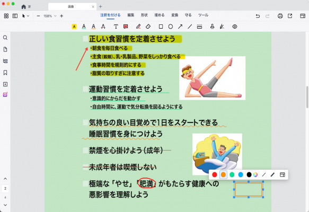The image size is (309, 212).
Task: Add a new tab
Action: pyautogui.click(x=101, y=6)
